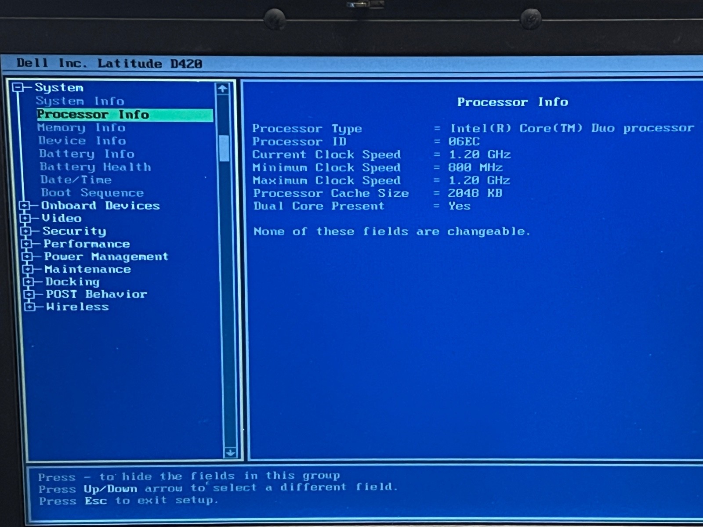703x527 pixels.
Task: Click 'Press Esc to exit setup' line
Action: point(128,500)
